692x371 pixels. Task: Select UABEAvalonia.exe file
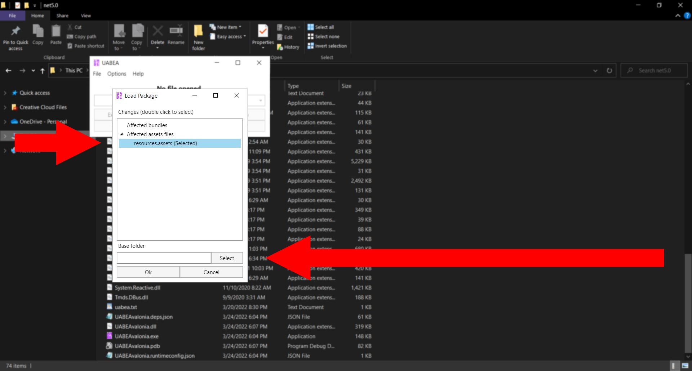coord(137,336)
